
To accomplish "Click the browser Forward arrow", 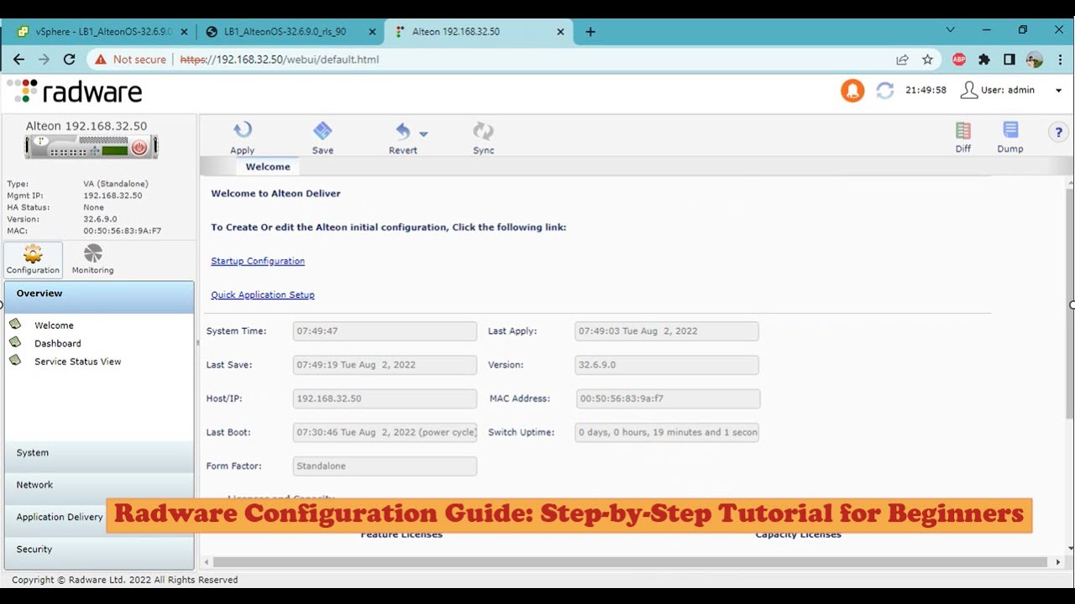I will (x=44, y=60).
